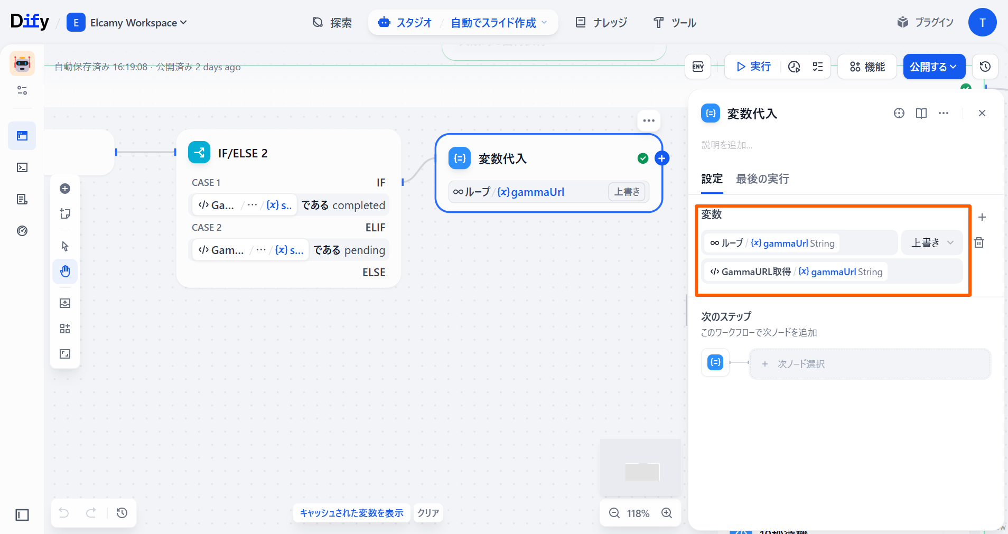The width and height of the screenshot is (1008, 534).
Task: Click the ENV environment variables icon
Action: (698, 67)
